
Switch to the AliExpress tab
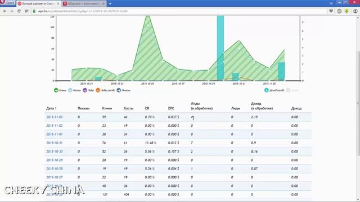click(84, 4)
